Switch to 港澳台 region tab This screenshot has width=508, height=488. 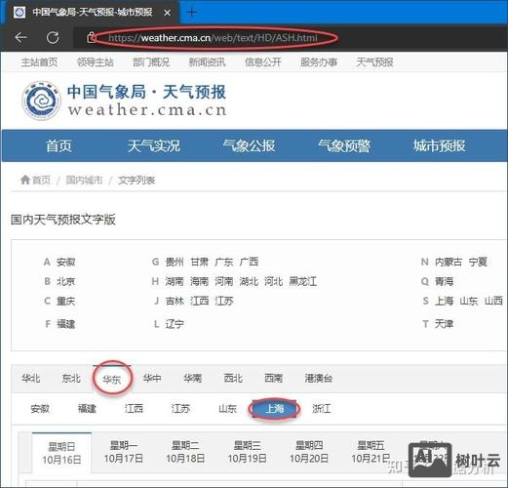point(319,379)
